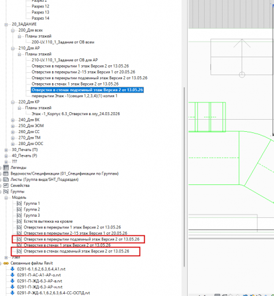
Task: Expand the ??? node
Action: 6,162
